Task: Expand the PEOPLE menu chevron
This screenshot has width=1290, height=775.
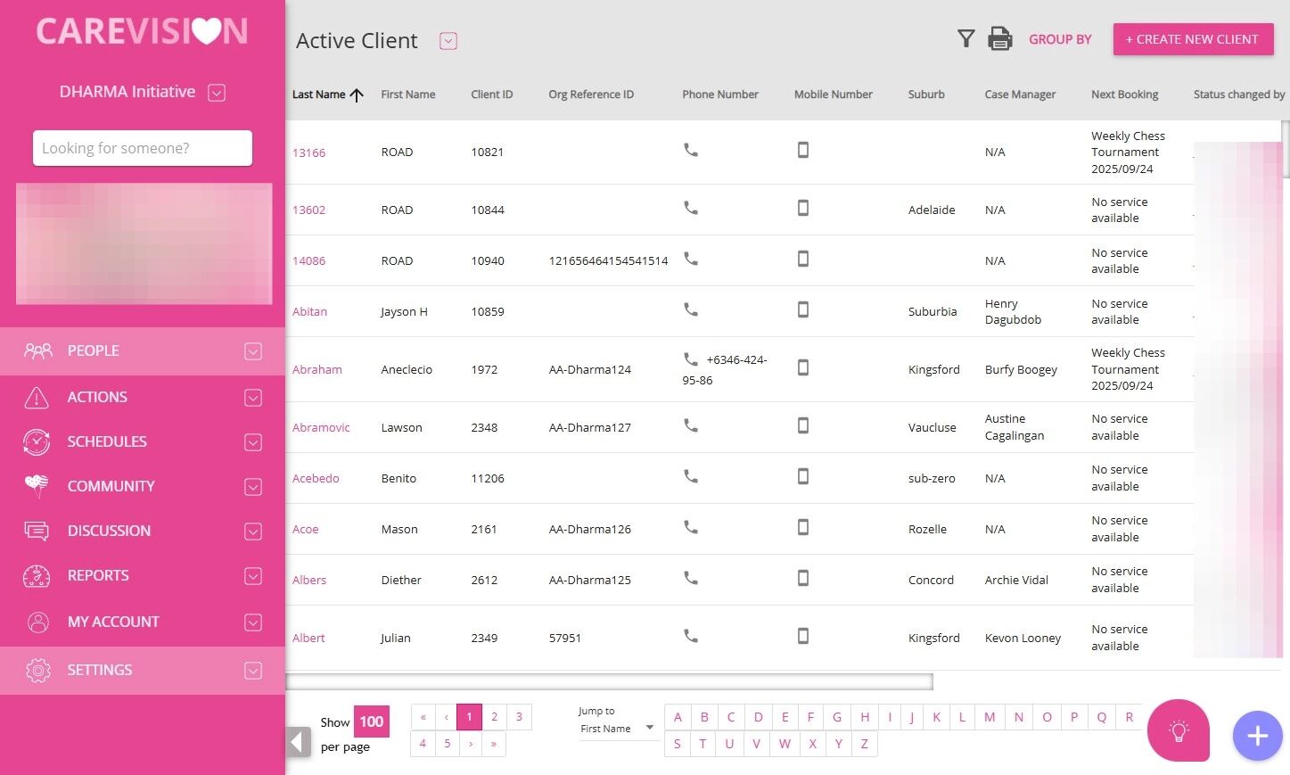Action: pos(253,351)
